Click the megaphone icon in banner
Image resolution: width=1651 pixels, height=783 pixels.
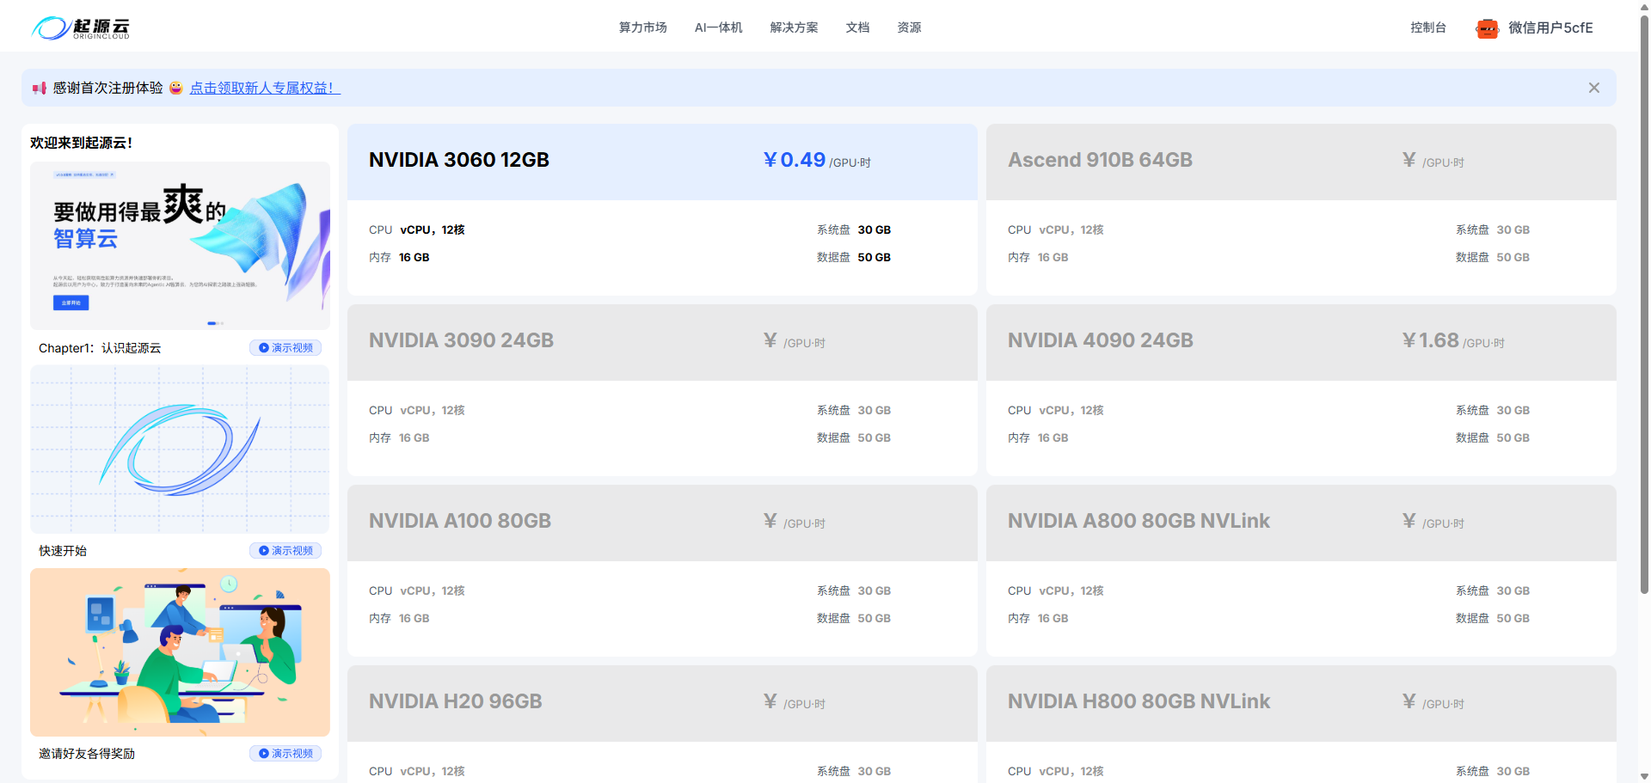pyautogui.click(x=39, y=88)
